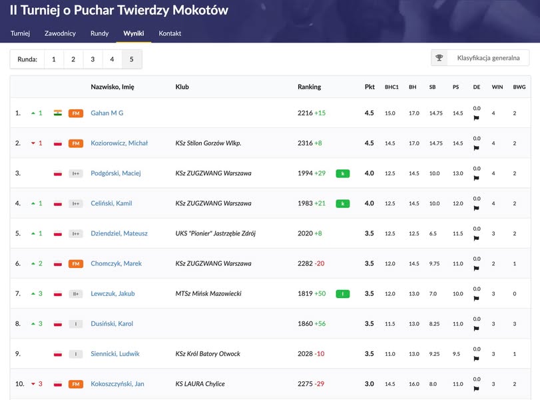The width and height of the screenshot is (540, 400).
Task: Click the FM title badge for Gahan M G
Action: click(76, 113)
